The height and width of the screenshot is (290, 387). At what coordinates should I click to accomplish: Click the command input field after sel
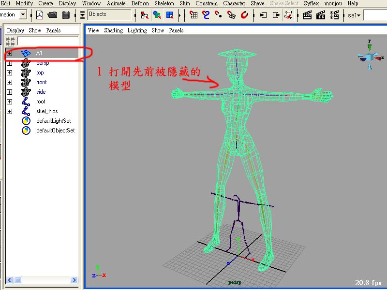[x=375, y=15]
